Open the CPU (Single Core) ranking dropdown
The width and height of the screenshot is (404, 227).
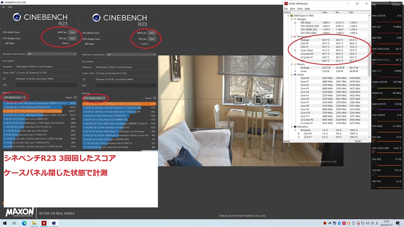click(94, 98)
